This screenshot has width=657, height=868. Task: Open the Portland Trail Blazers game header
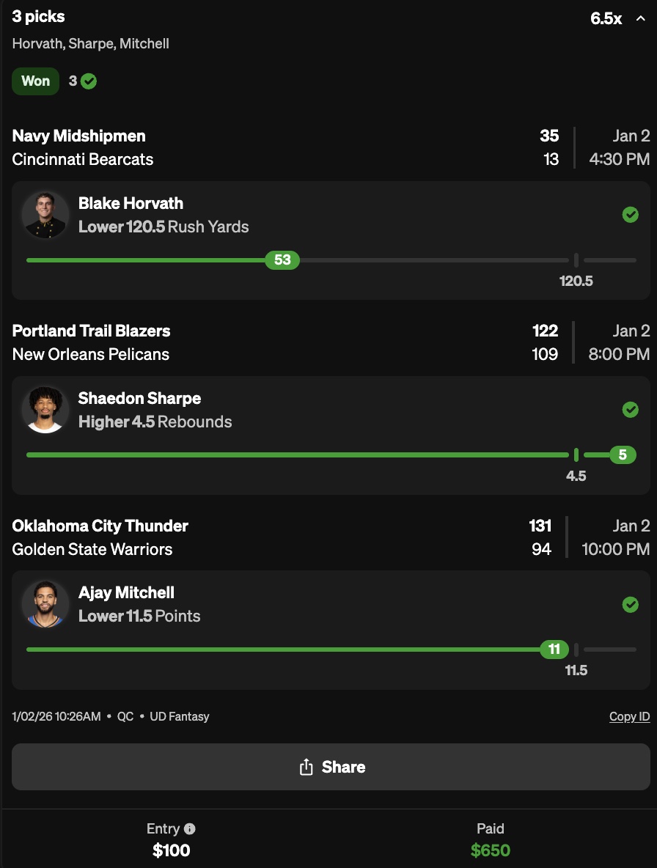(x=91, y=331)
